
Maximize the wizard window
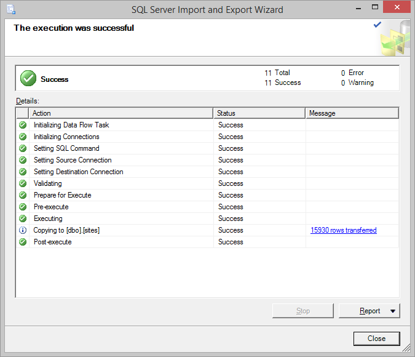(x=375, y=7)
